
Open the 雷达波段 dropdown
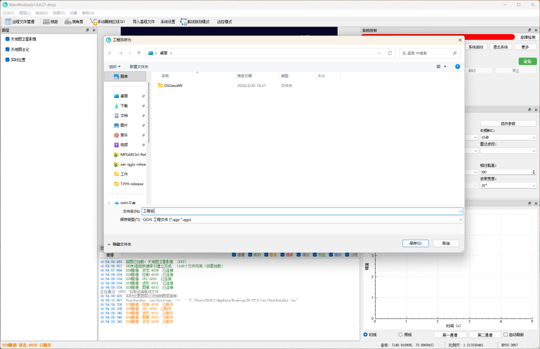[x=508, y=151]
